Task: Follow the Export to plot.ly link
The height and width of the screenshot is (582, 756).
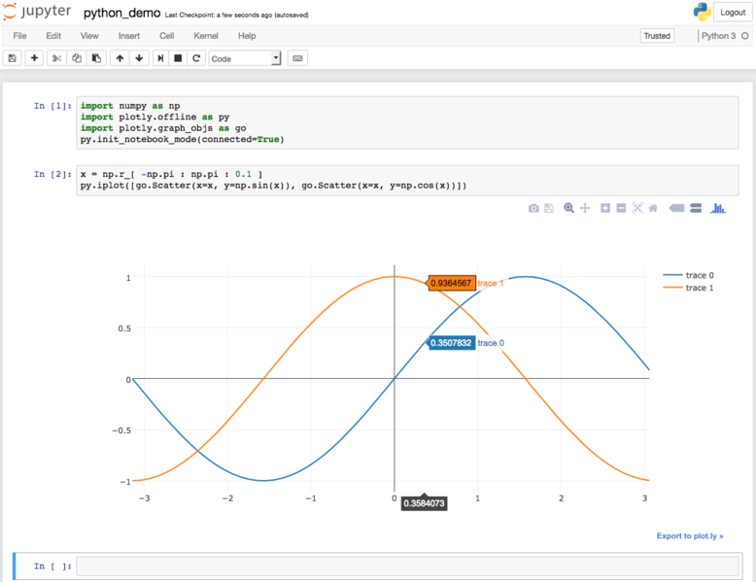Action: pos(689,536)
